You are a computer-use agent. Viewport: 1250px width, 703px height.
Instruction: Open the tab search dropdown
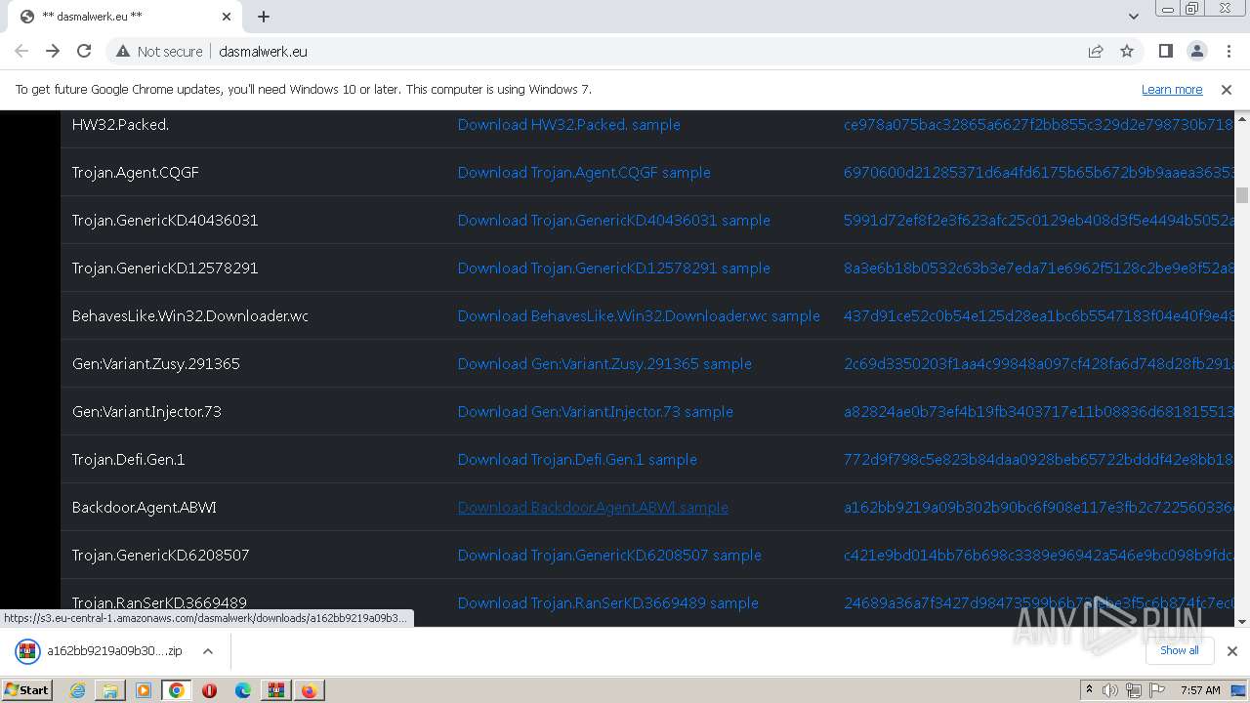1134,17
